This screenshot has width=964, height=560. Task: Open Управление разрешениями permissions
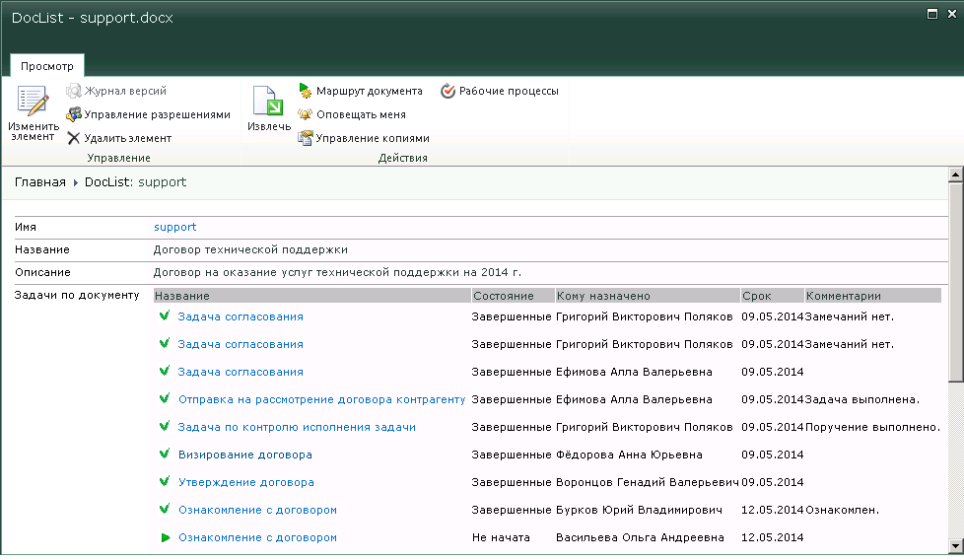tap(148, 114)
